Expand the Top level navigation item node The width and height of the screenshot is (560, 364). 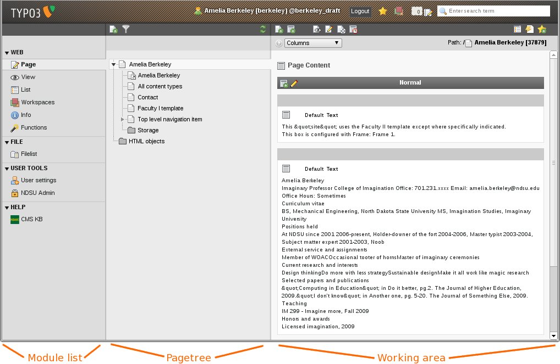[123, 119]
